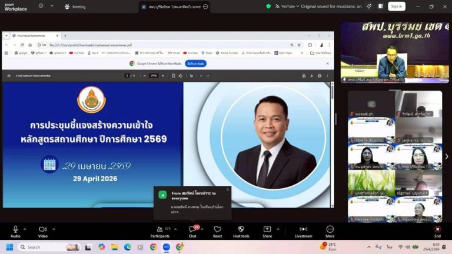Start Livestream from the toolbar
The width and height of the screenshot is (452, 254).
[x=303, y=230]
